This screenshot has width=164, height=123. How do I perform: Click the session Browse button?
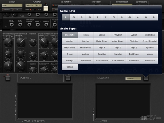click(x=7, y=10)
